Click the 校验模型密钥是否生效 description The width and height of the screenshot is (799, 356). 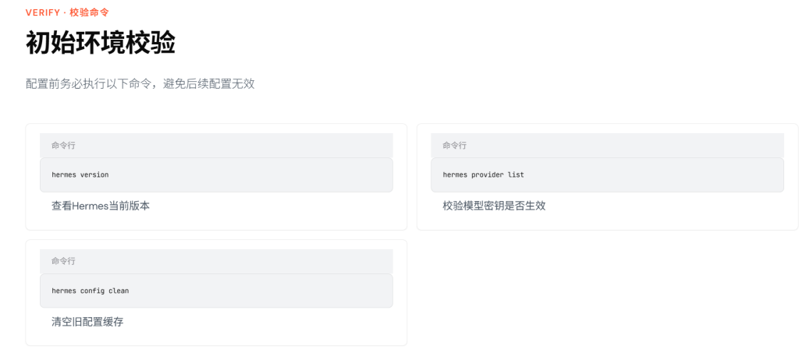tap(494, 206)
